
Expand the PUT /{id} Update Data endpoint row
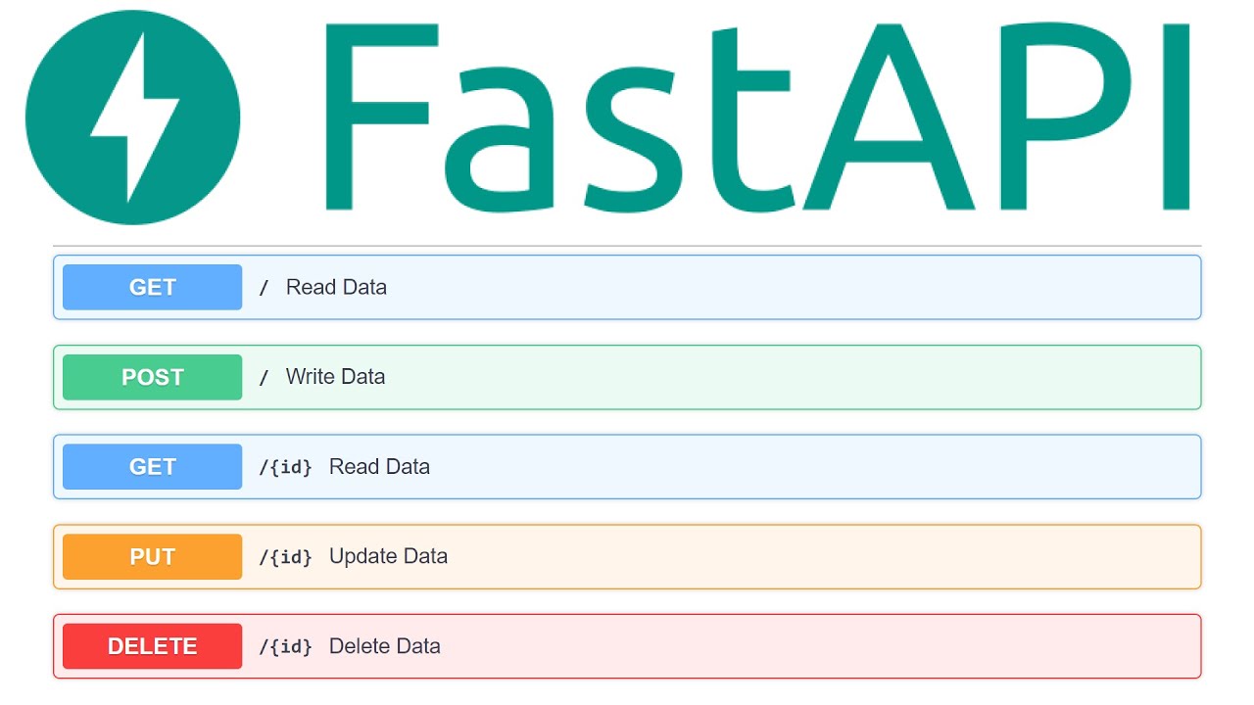click(627, 557)
